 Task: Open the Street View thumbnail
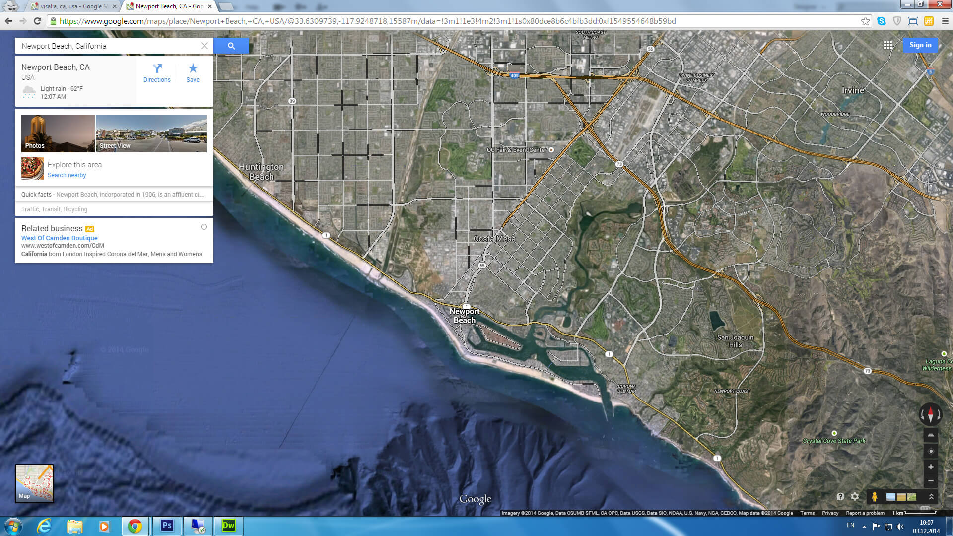[x=151, y=134]
